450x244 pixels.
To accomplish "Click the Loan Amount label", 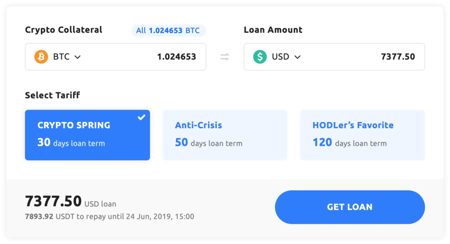I will click(273, 30).
